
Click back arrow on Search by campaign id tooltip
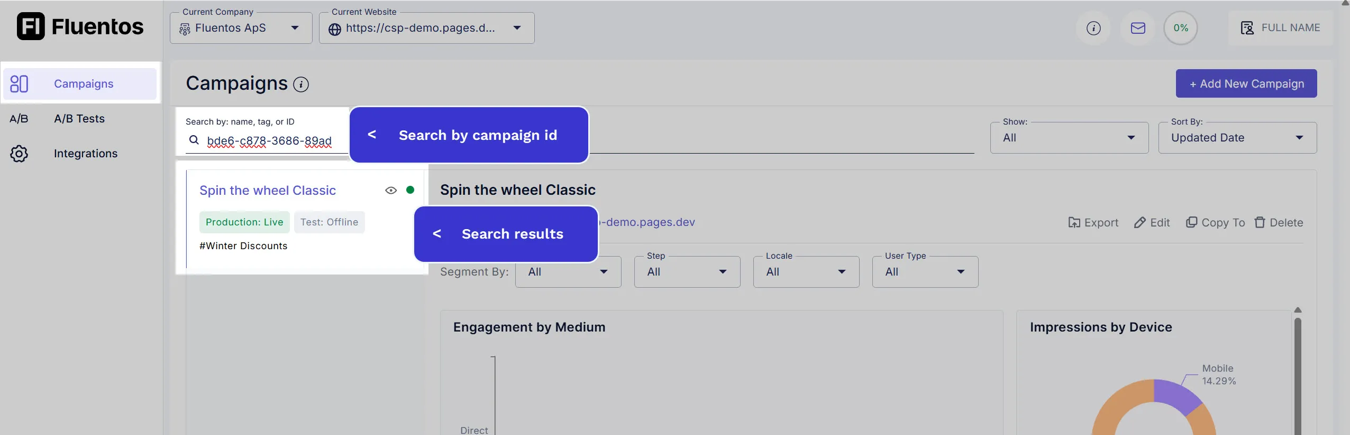point(372,135)
